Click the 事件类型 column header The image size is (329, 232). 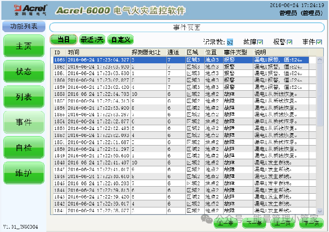click(x=238, y=52)
